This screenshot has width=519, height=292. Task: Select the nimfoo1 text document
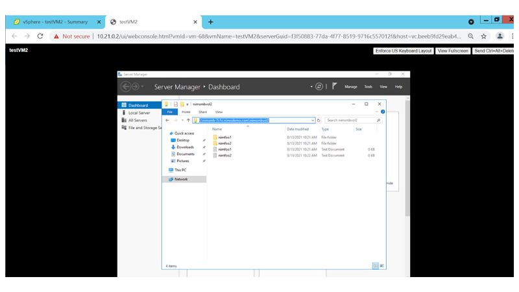[224, 149]
